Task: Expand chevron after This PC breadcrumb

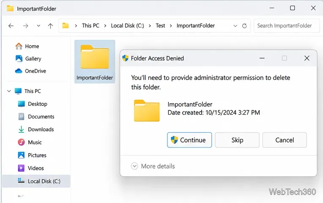Action: 105,26
